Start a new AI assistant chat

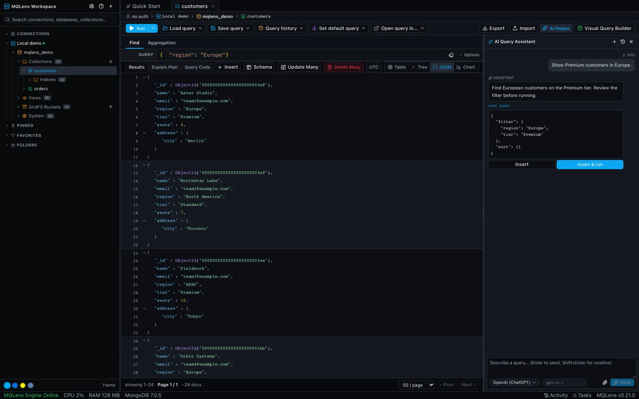(614, 41)
